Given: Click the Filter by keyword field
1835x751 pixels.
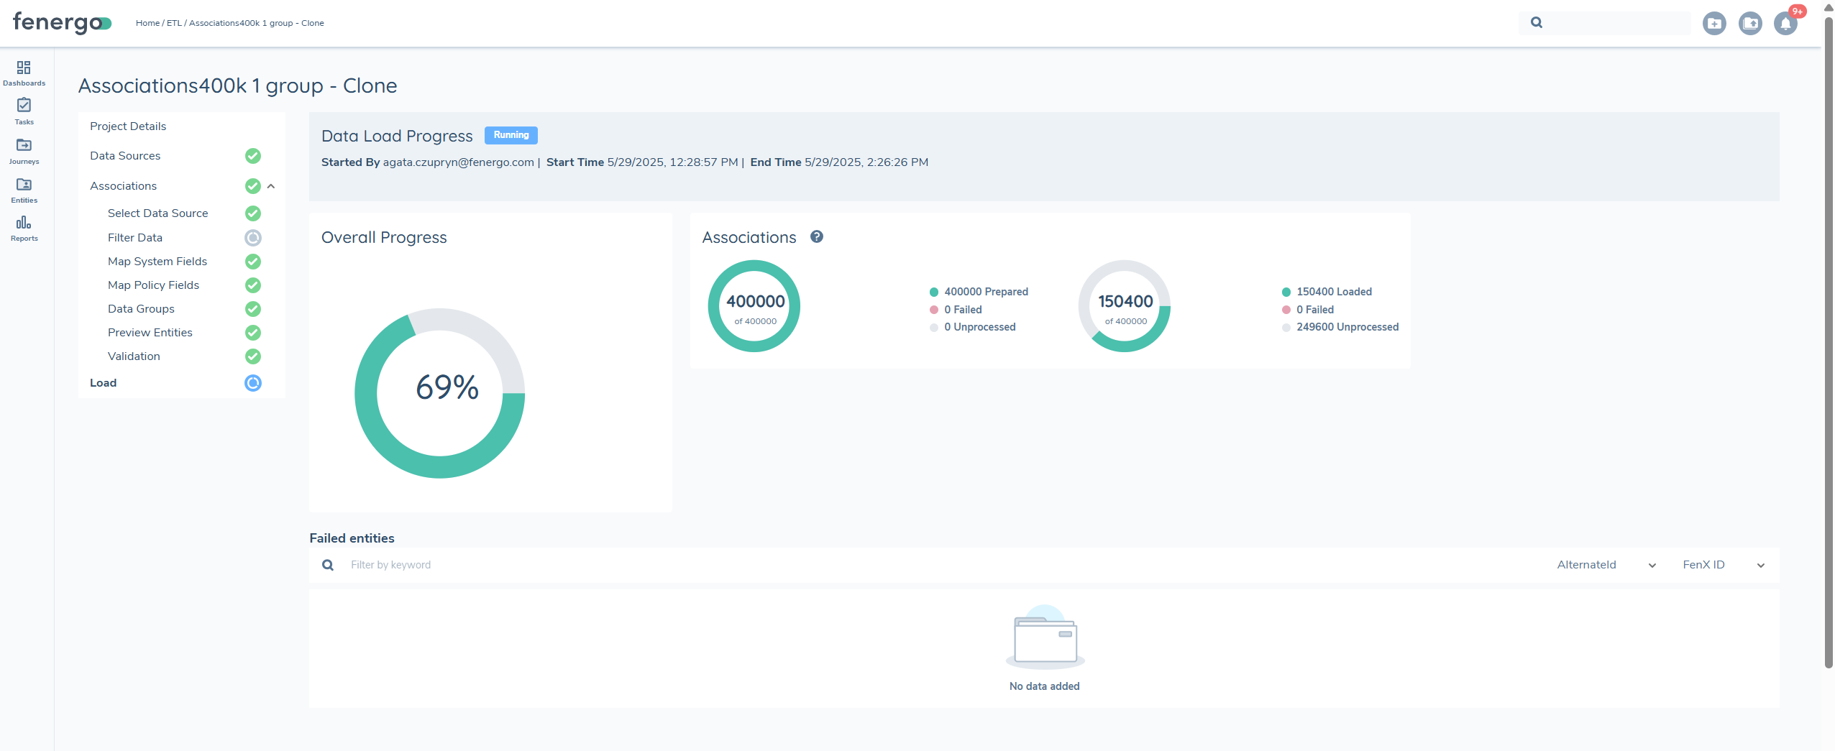Looking at the screenshot, I should (575, 565).
